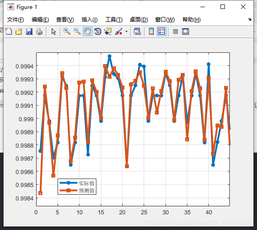Open the 插入(I) menu
The image size is (257, 230).
click(90, 20)
